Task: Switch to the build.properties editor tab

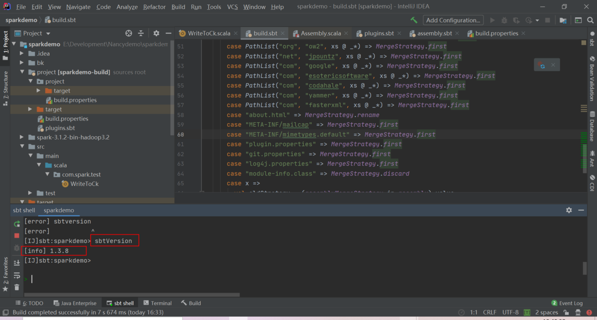Action: 497,33
